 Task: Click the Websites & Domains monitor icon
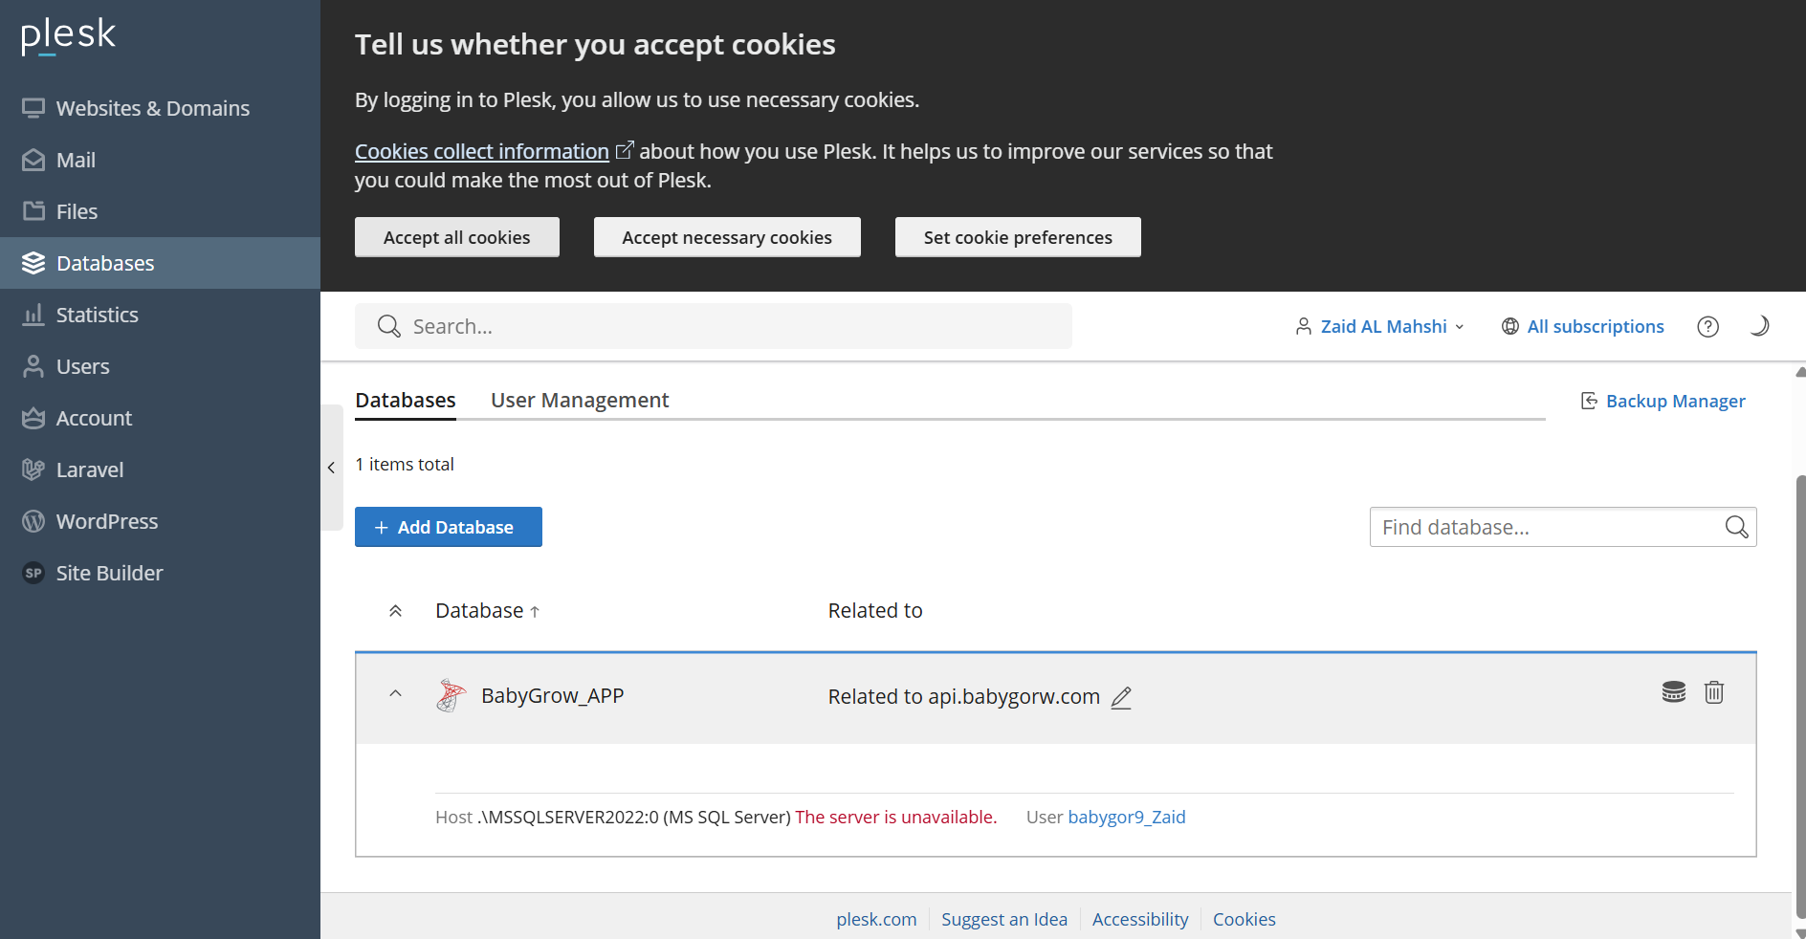click(33, 108)
